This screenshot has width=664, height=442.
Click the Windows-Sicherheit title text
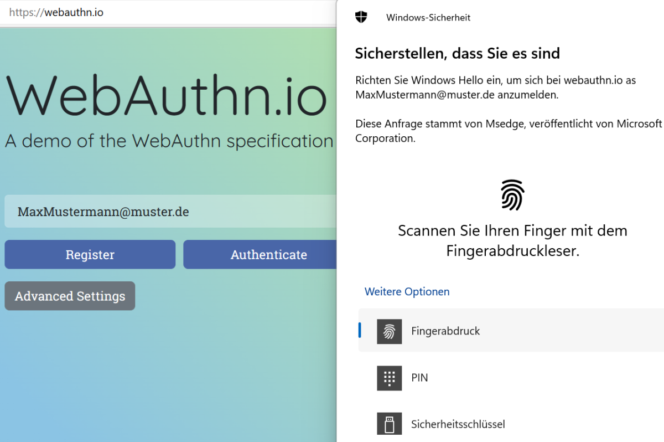[x=428, y=17]
